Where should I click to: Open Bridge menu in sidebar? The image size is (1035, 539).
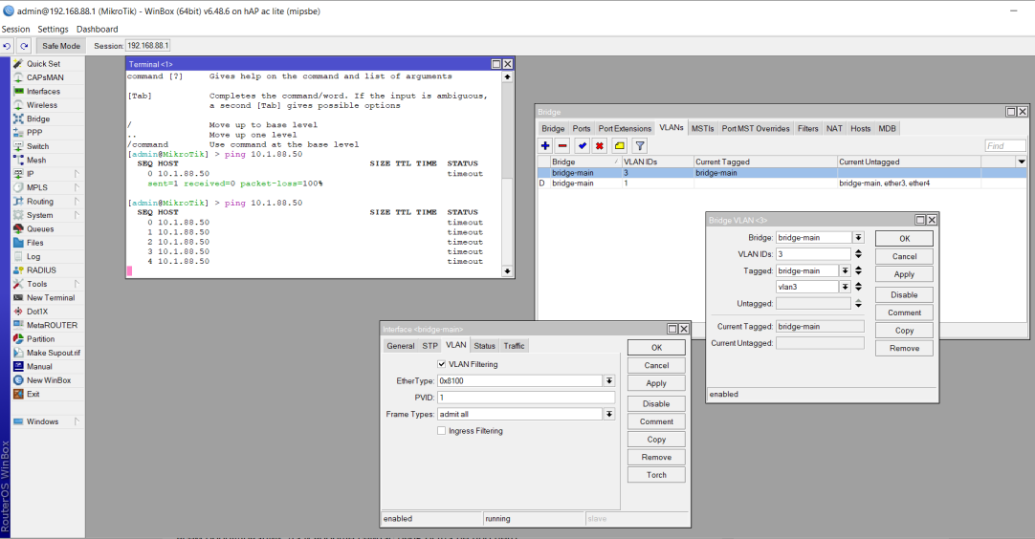pos(37,119)
